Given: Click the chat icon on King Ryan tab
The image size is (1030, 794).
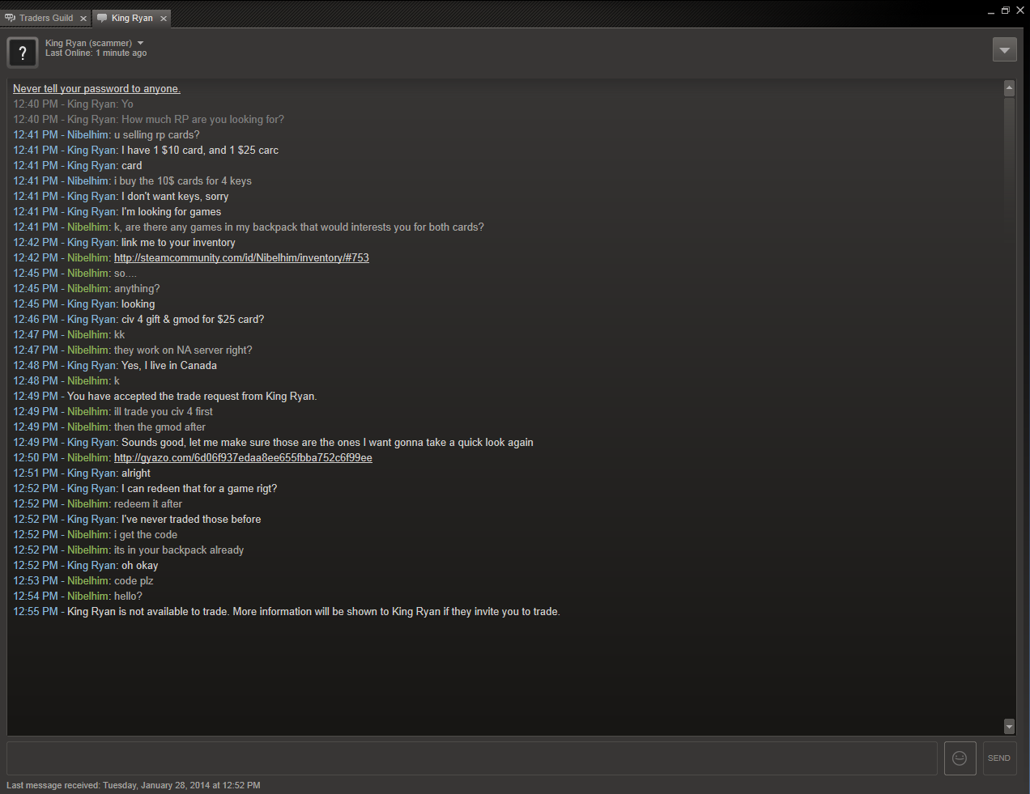Looking at the screenshot, I should pos(102,18).
